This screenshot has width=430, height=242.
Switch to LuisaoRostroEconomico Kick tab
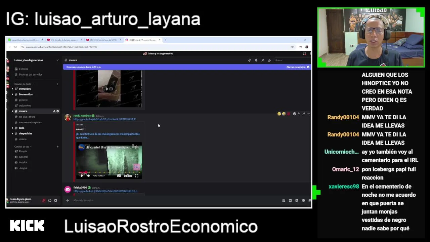pos(25,40)
